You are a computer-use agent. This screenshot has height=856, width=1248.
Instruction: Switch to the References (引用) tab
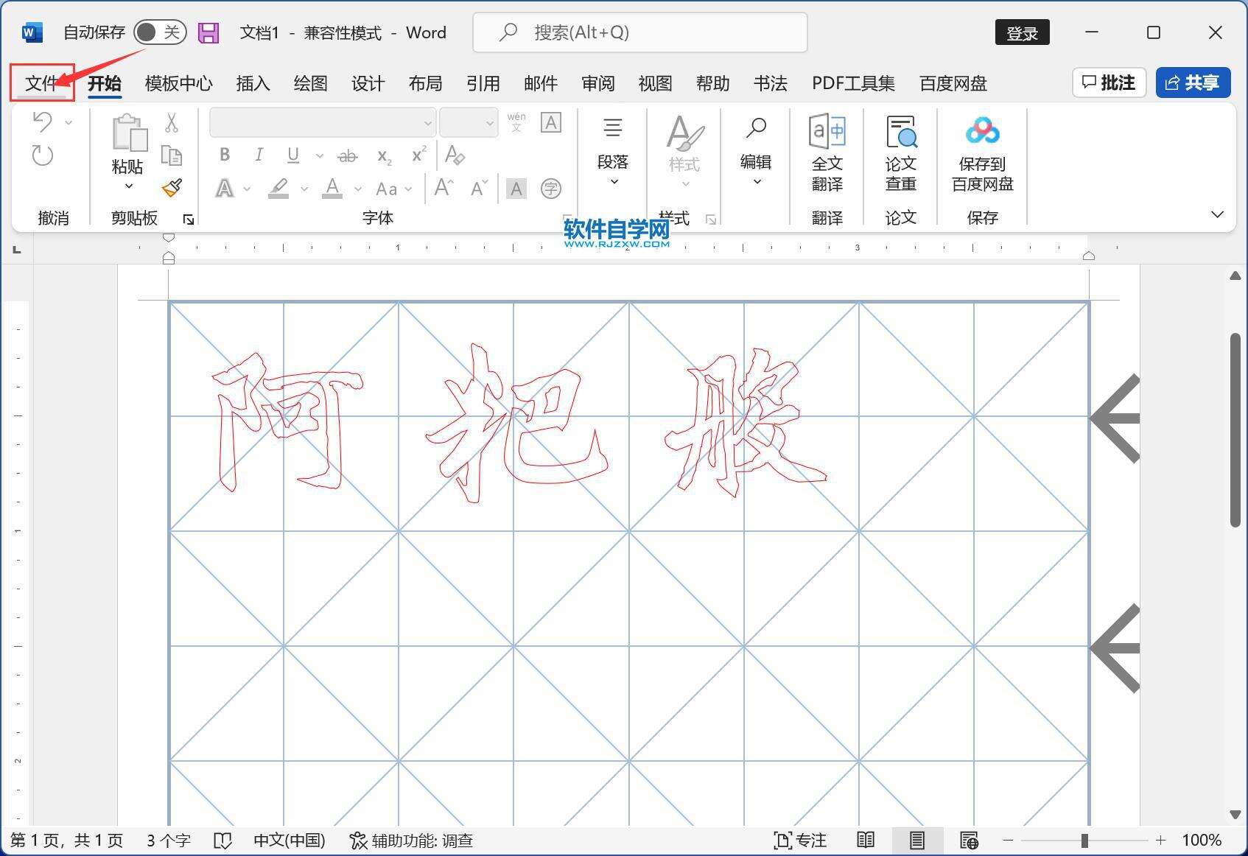coord(483,83)
